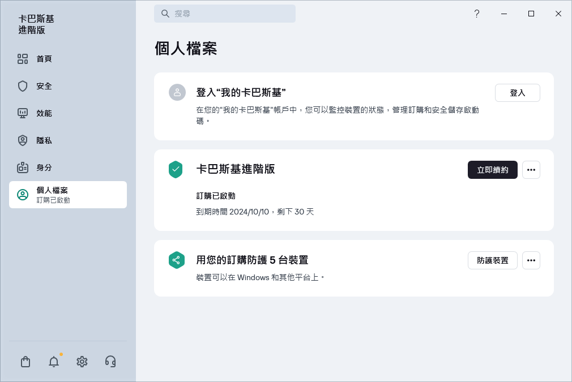Image resolution: width=572 pixels, height=382 pixels.
Task: Open the 安全 security section
Action: (44, 86)
